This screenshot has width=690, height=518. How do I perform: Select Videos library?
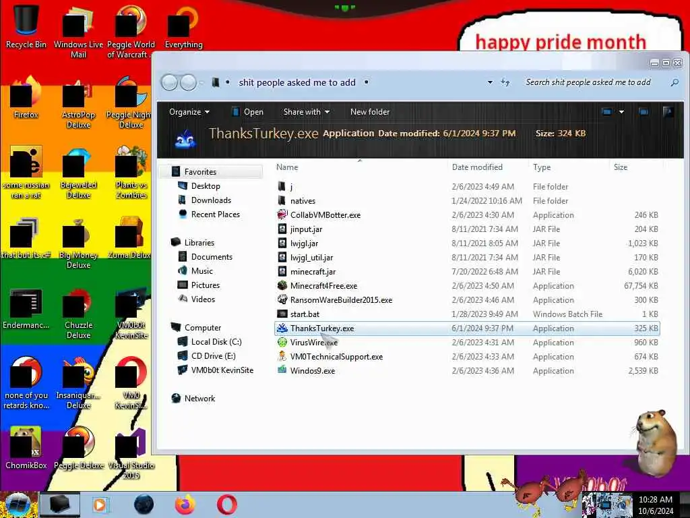203,299
